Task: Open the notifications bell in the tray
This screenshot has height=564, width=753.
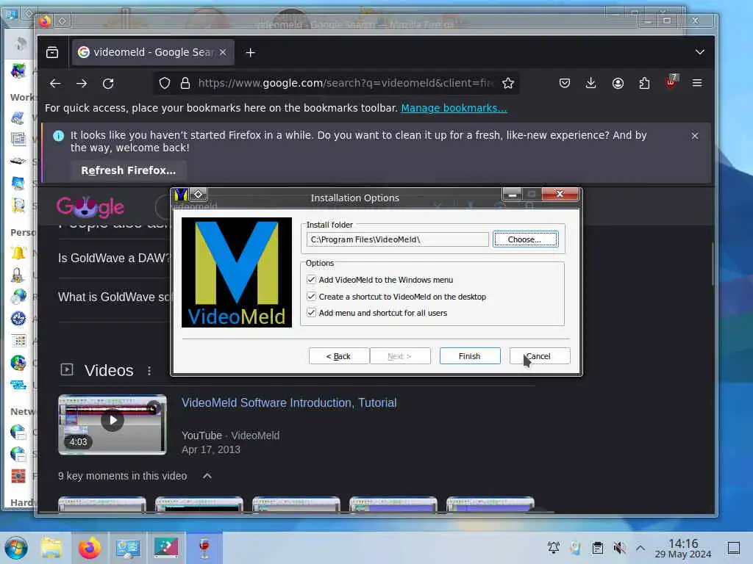Action: pyautogui.click(x=554, y=548)
